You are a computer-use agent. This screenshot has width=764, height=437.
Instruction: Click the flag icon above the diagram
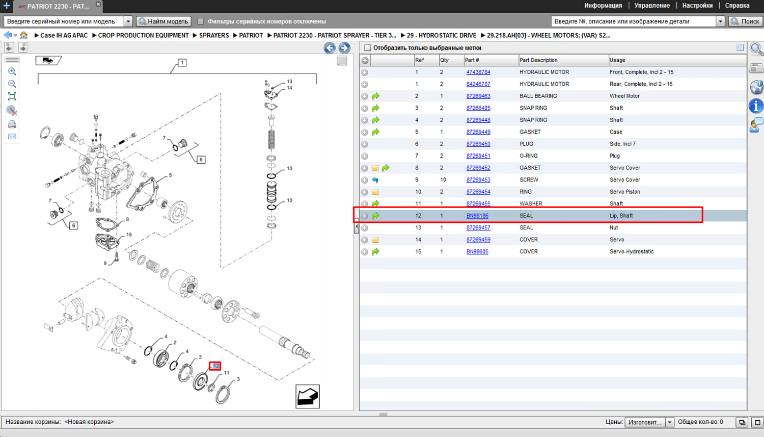click(x=48, y=61)
